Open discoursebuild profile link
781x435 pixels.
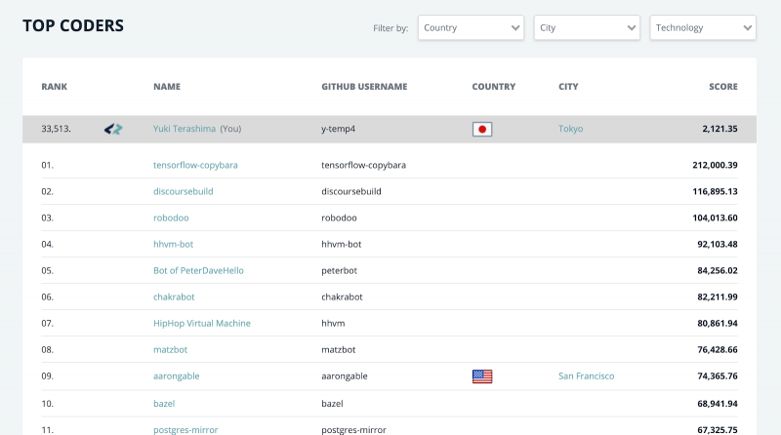tap(183, 191)
